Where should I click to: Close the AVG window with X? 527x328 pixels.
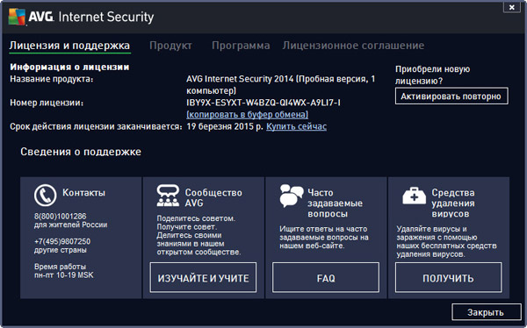click(x=511, y=7)
